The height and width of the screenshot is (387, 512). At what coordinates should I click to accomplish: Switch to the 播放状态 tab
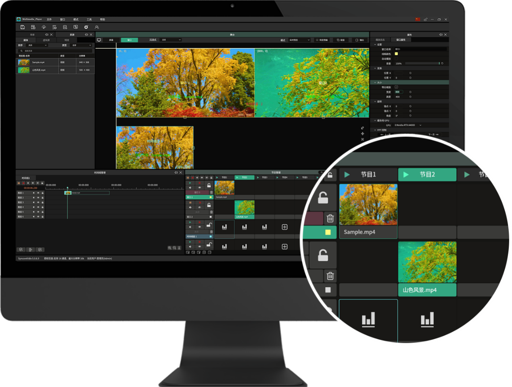(x=380, y=40)
